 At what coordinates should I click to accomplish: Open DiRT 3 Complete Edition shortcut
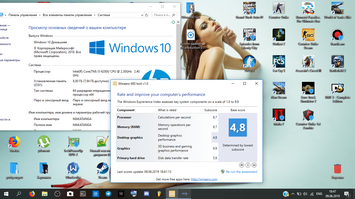point(338,92)
